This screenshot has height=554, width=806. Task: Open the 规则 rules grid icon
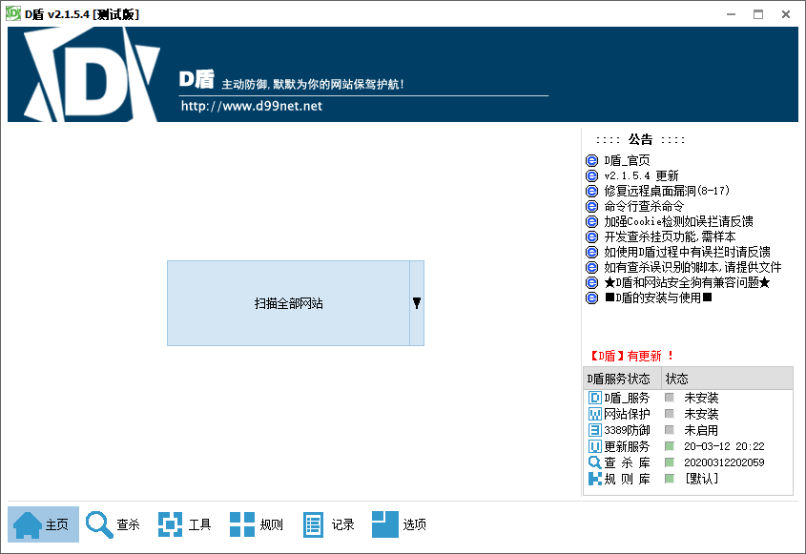(242, 524)
